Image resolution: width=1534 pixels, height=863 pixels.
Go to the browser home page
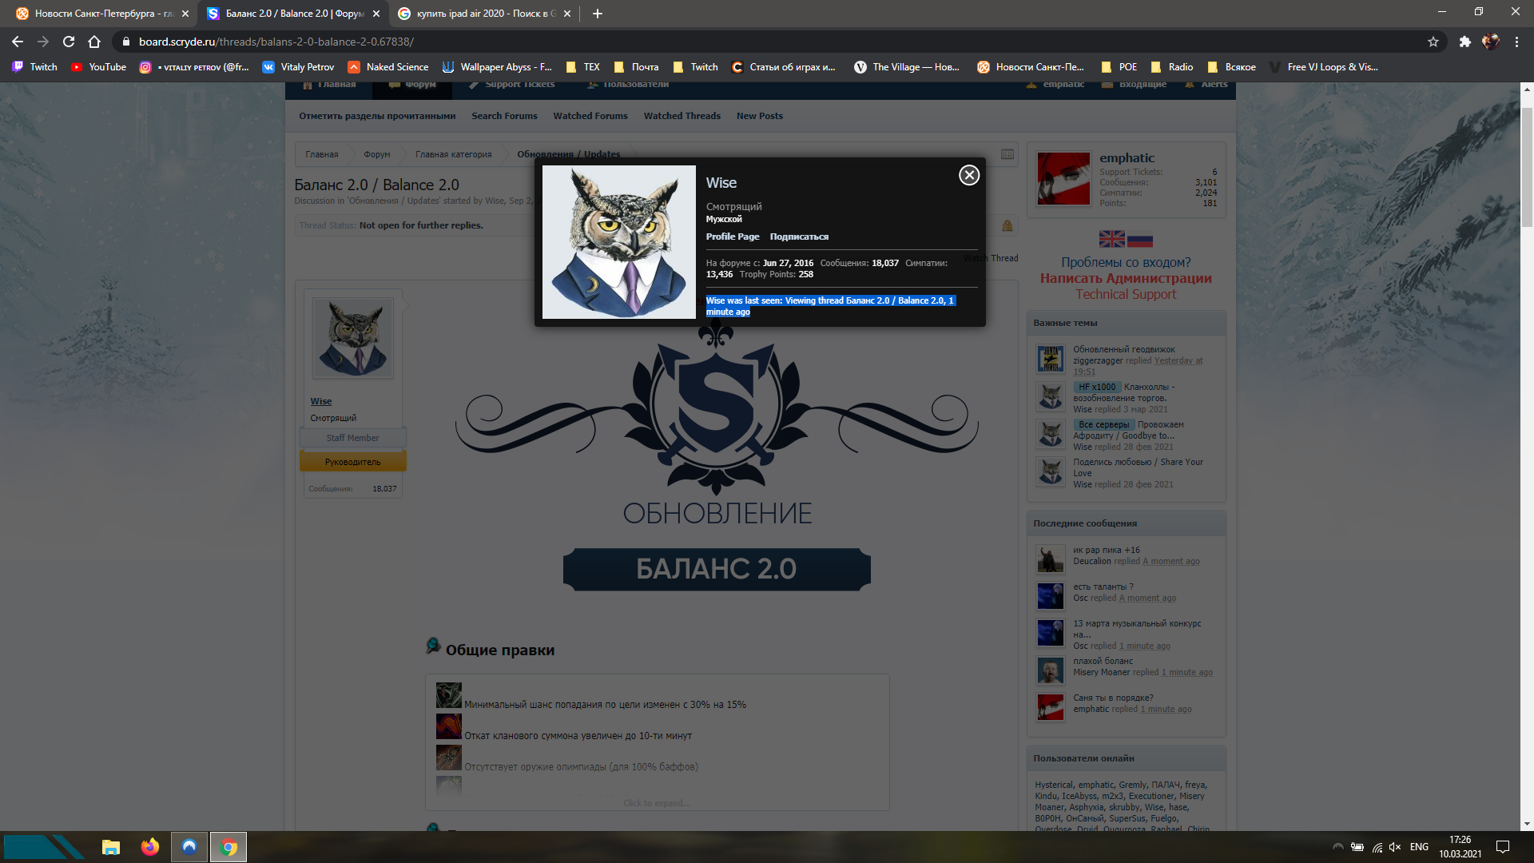click(x=94, y=42)
